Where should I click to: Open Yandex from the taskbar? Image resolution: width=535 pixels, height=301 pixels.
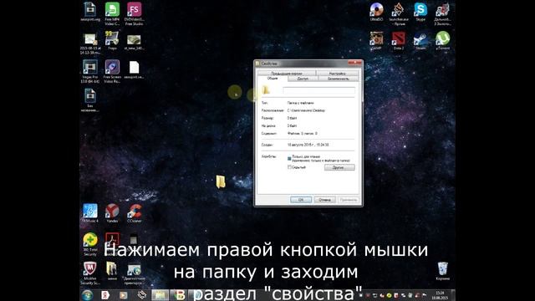click(x=105, y=295)
